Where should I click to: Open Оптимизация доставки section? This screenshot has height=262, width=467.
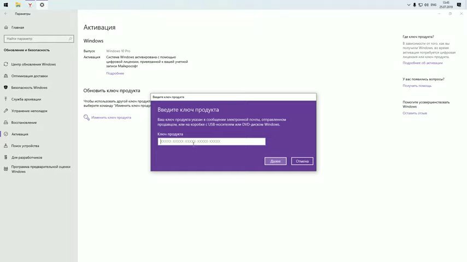30,76
